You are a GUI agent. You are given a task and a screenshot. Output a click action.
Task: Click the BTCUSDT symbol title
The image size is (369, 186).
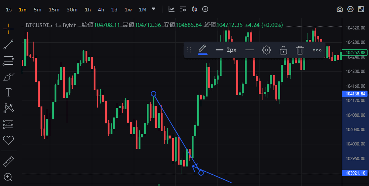37,25
